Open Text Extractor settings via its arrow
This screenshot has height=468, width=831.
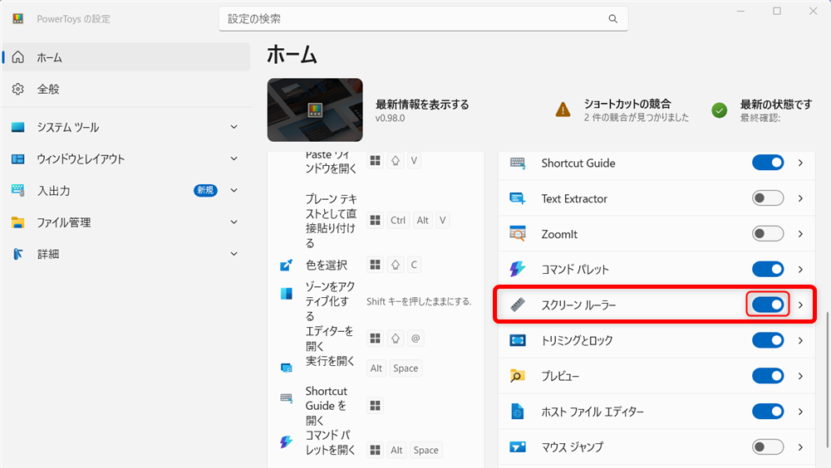[x=800, y=198]
